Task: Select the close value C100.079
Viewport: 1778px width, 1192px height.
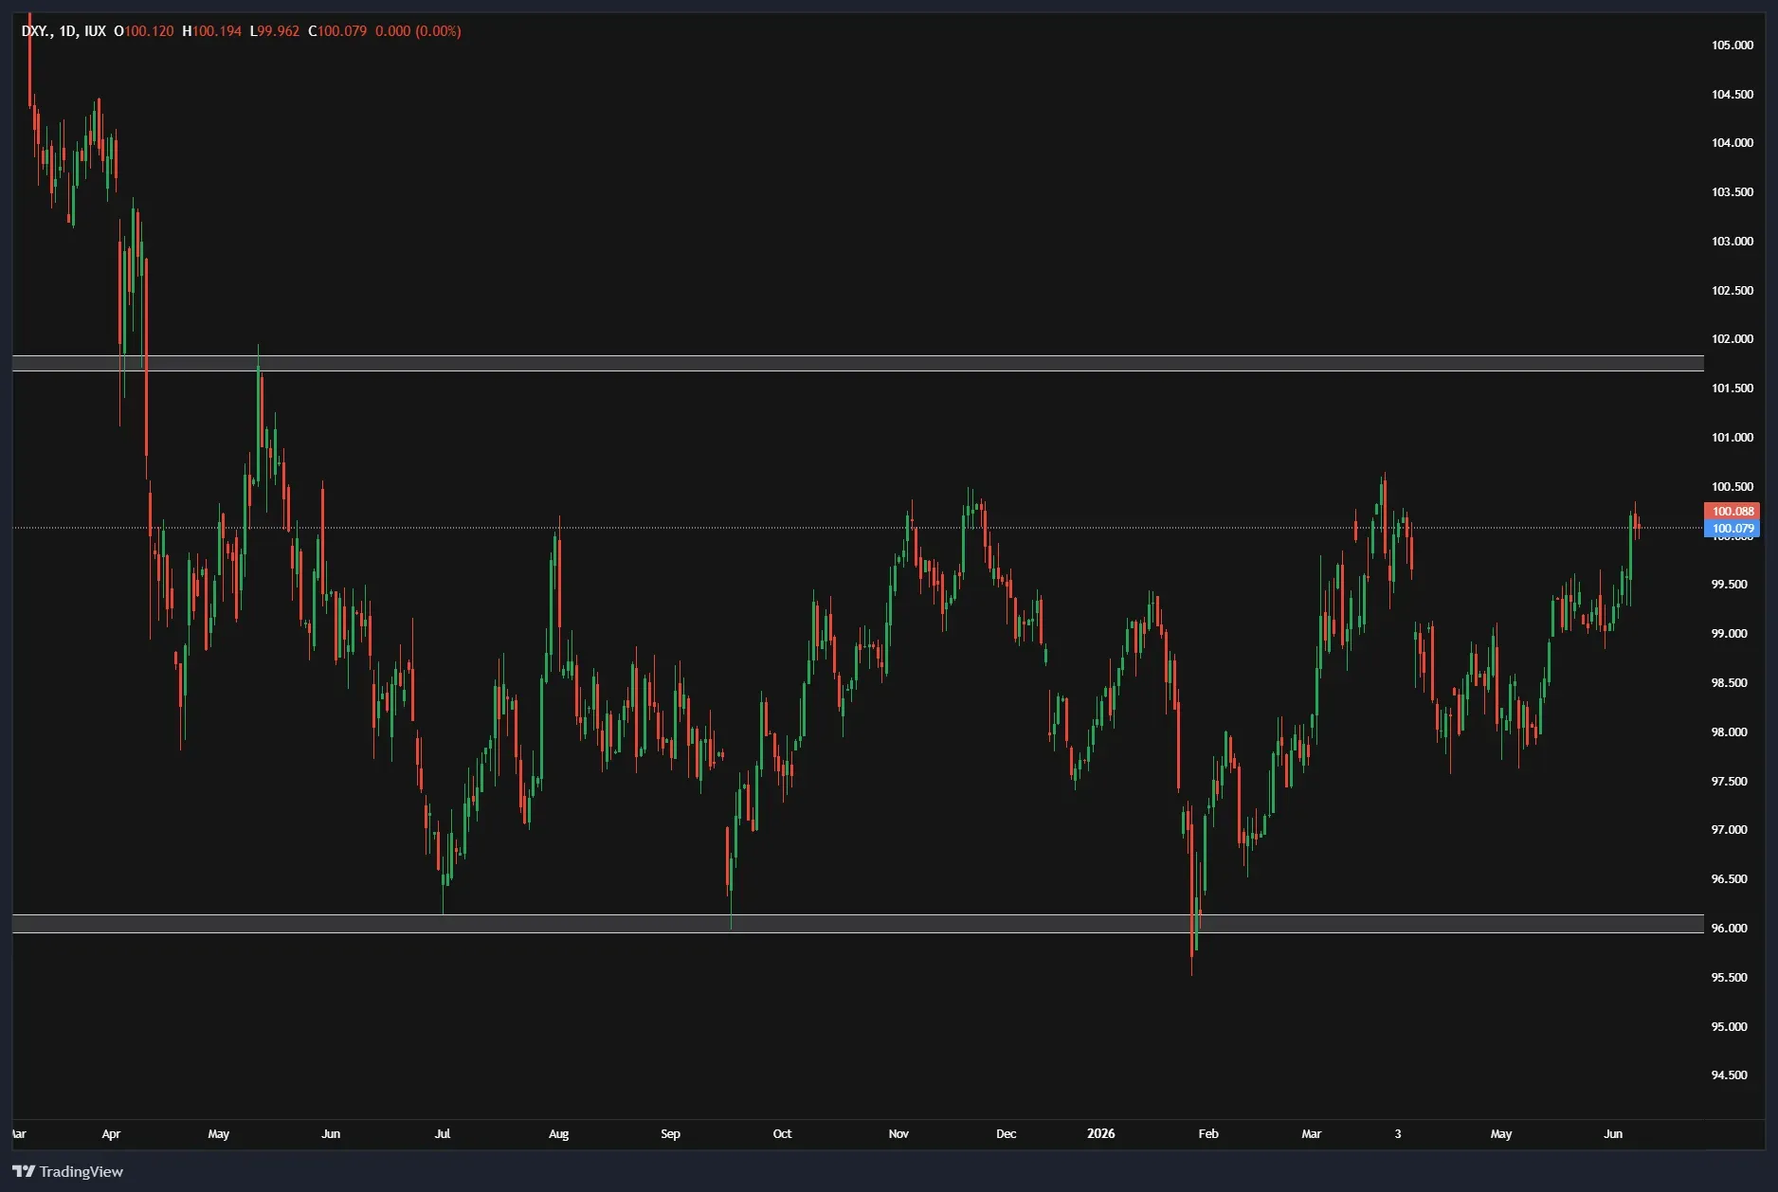Action: point(337,31)
